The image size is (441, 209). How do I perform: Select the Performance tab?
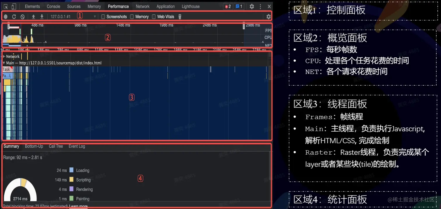(118, 6)
